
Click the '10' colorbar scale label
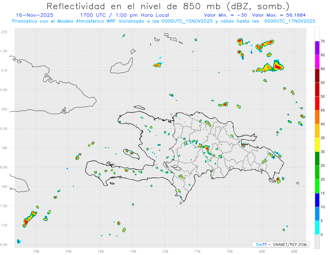coord(323,207)
